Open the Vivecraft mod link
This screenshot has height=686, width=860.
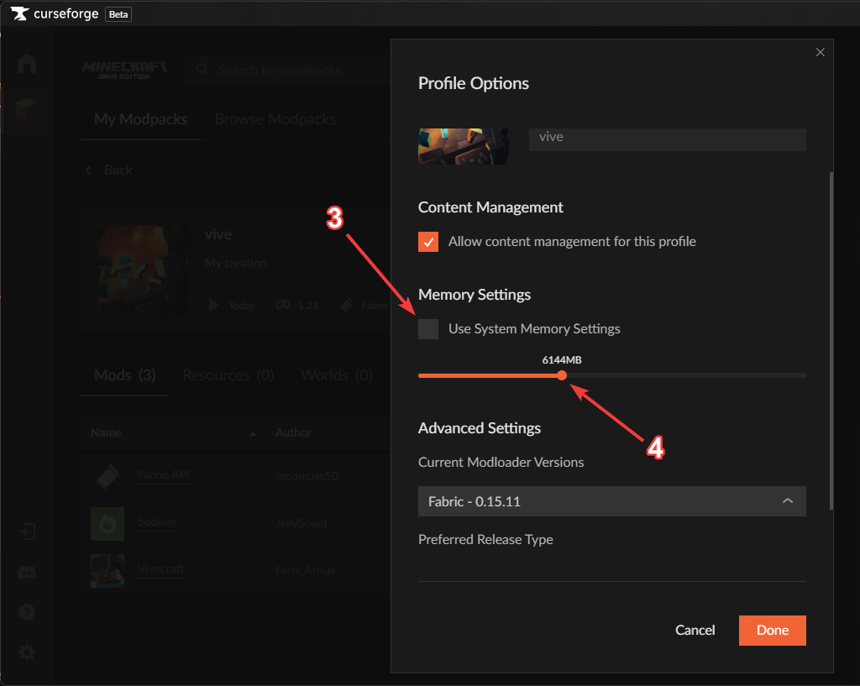[160, 568]
